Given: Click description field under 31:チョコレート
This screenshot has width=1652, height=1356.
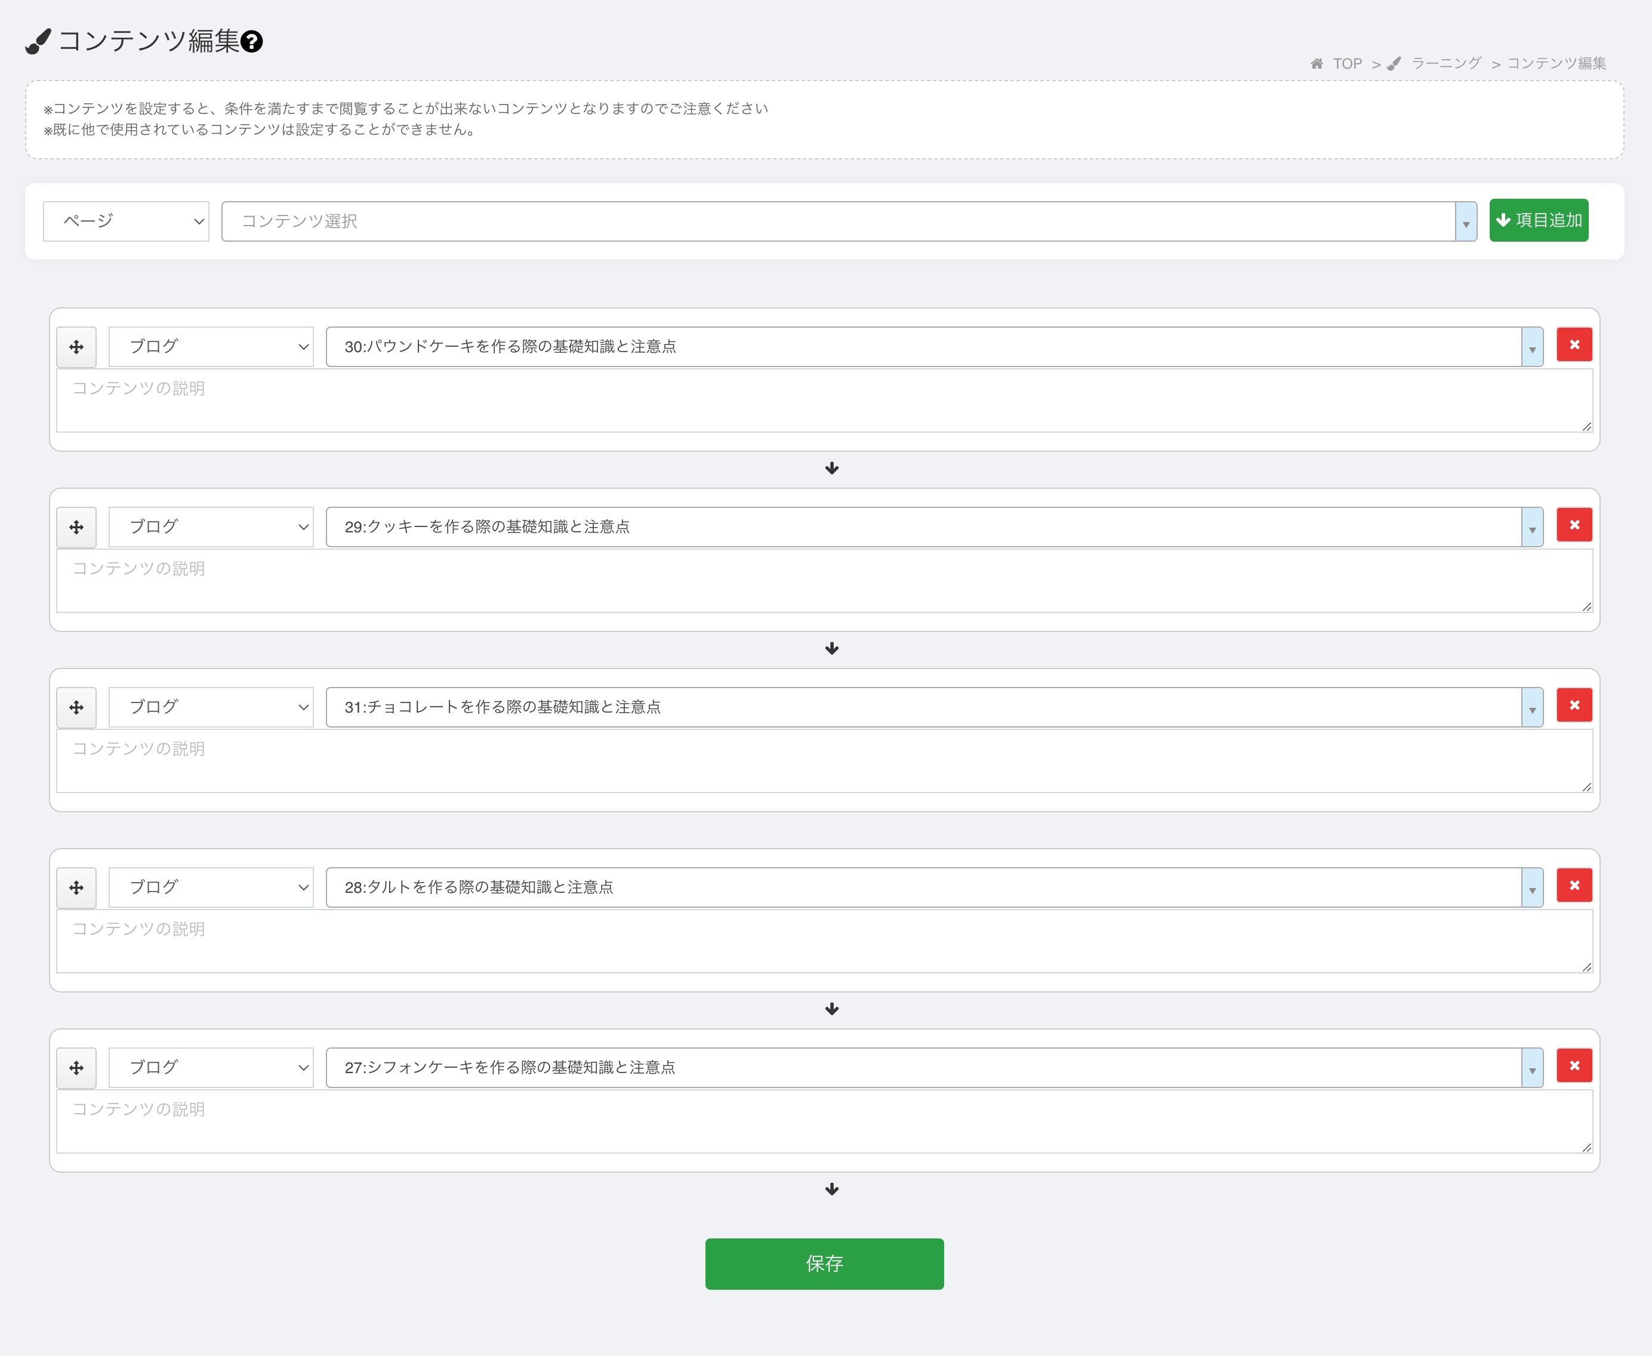Looking at the screenshot, I should click(x=825, y=762).
